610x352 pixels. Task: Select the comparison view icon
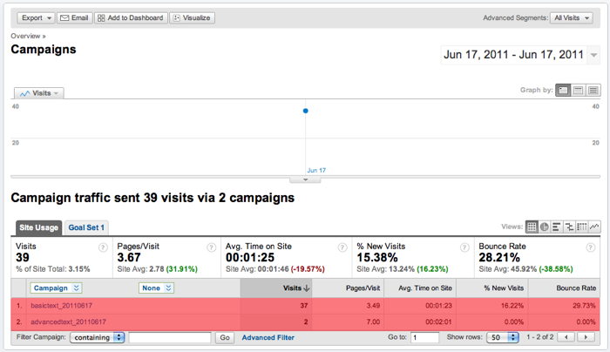[x=569, y=227]
